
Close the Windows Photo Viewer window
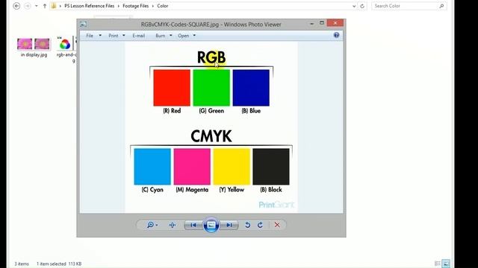click(x=335, y=23)
